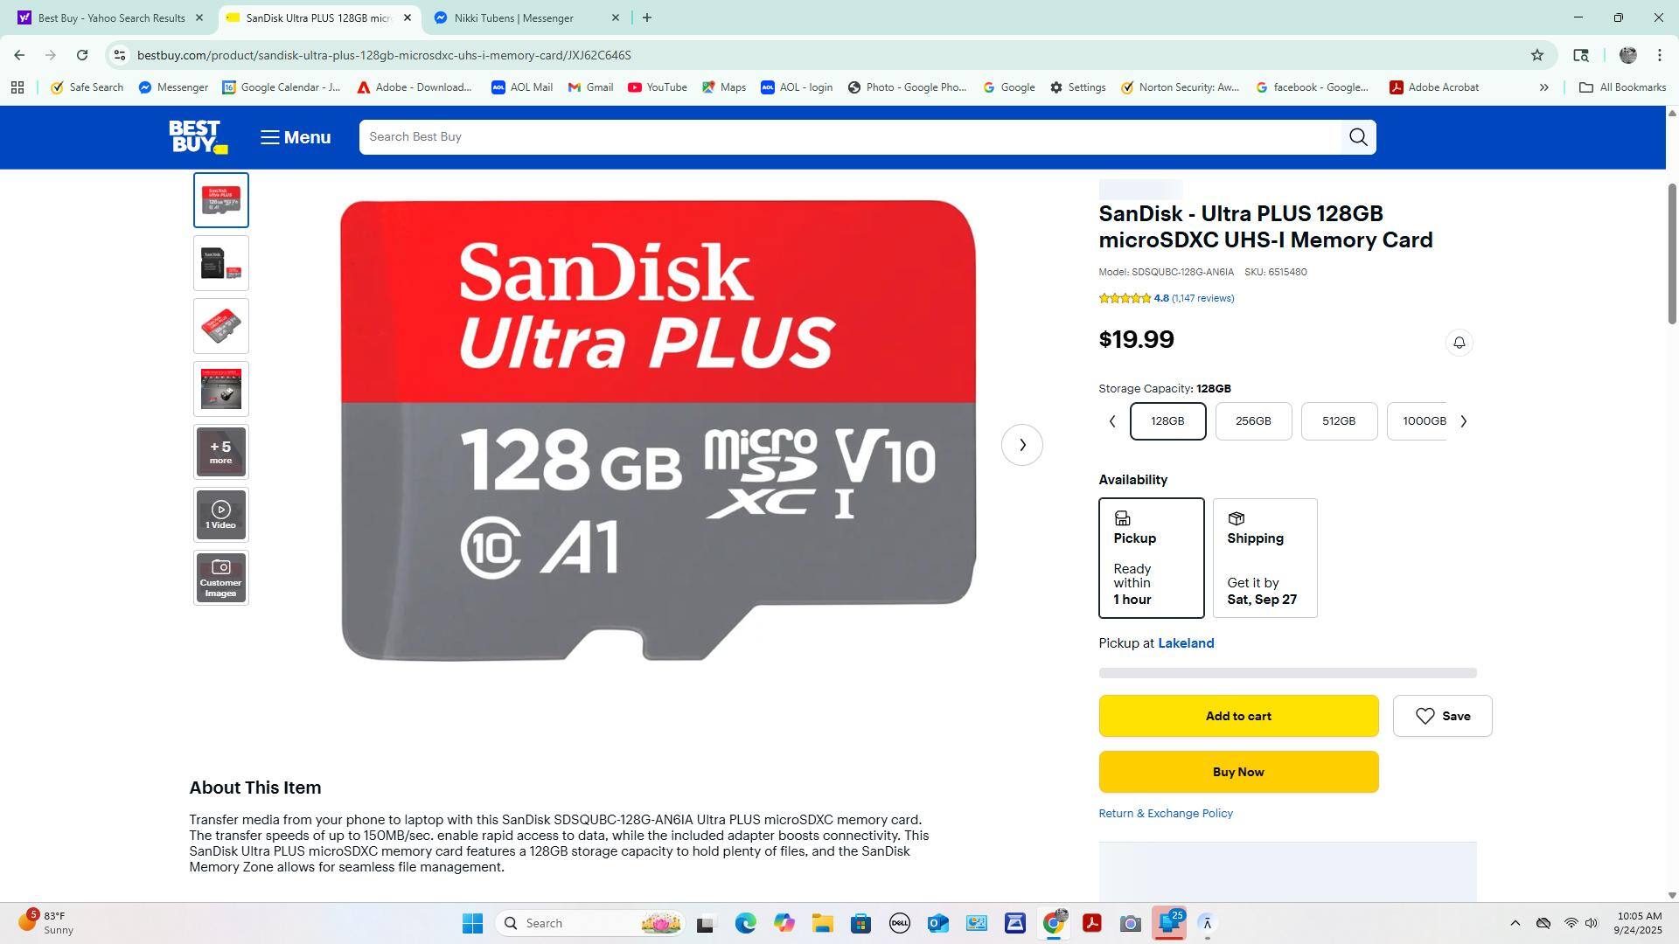Open the Best Buy Menu
Screen dimensions: 1679x944
[296, 137]
